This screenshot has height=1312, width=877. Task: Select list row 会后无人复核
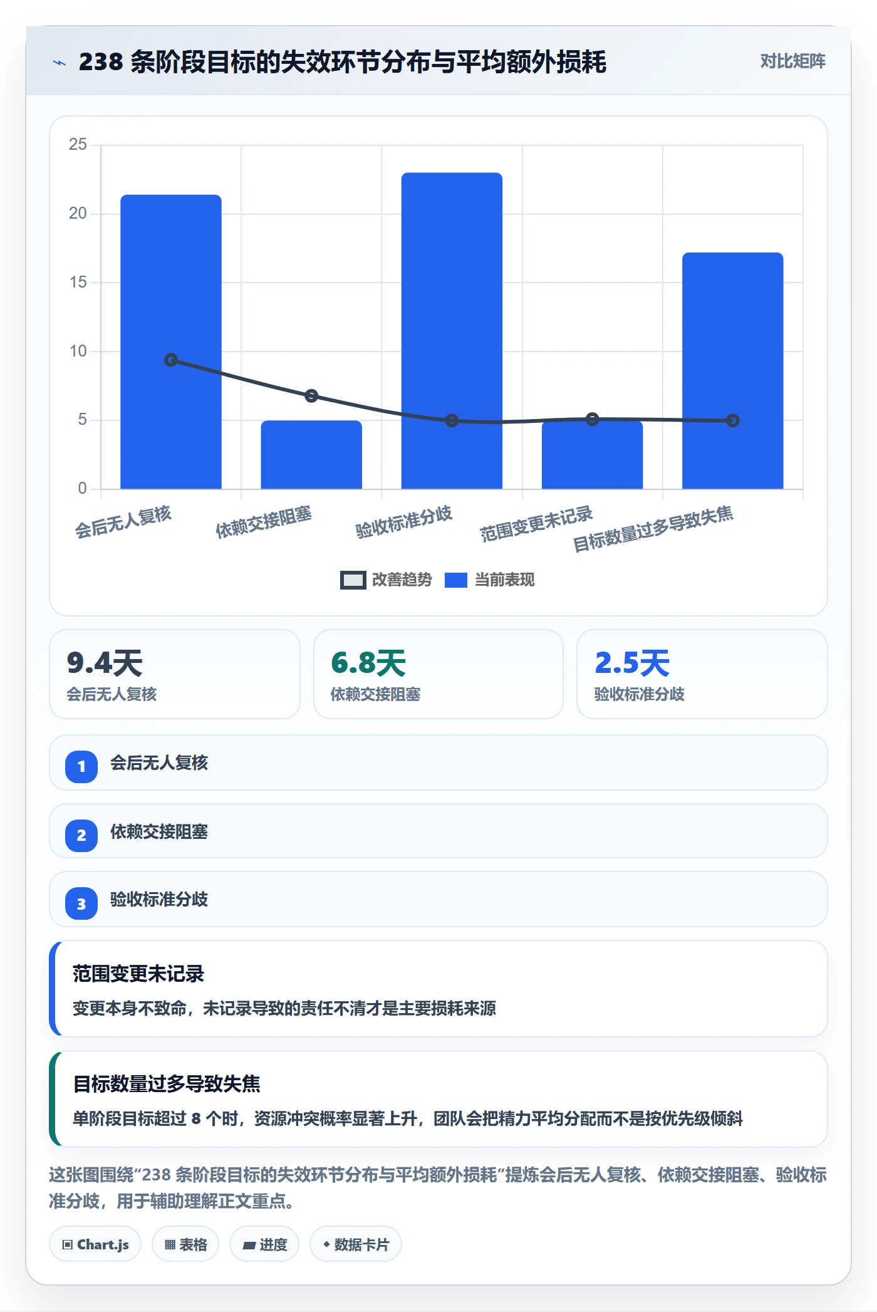[x=438, y=763]
